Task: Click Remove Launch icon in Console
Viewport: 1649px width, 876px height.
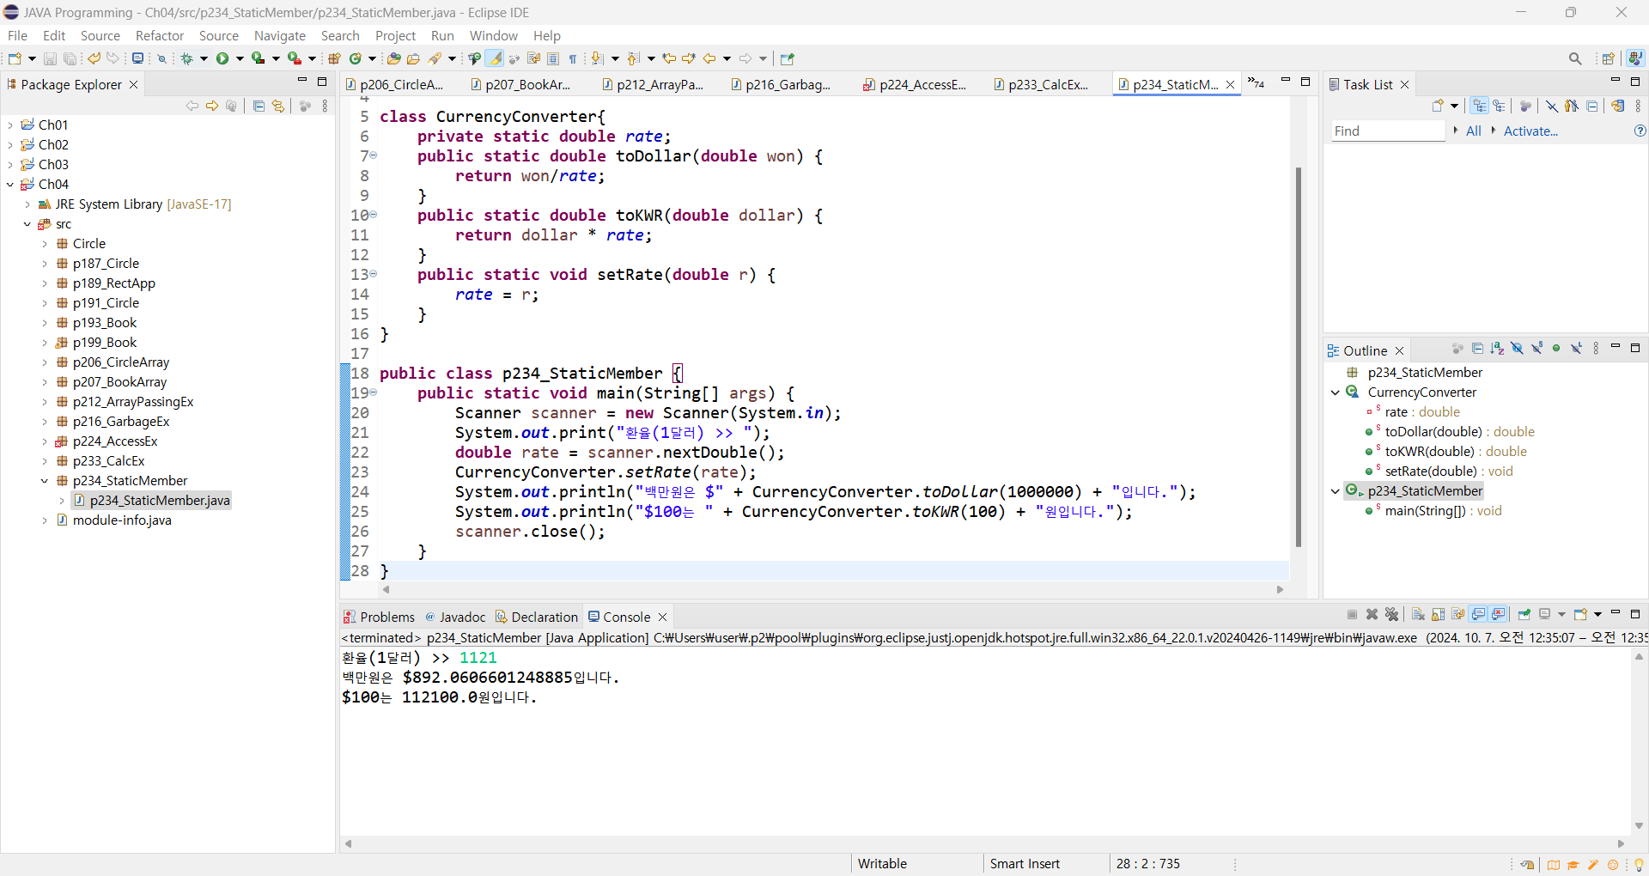Action: coord(1372,614)
